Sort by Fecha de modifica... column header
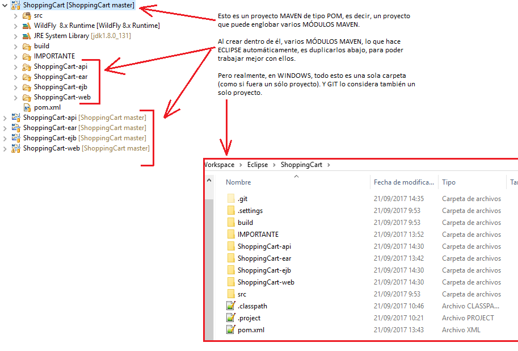Screen dimensions: 518x351 (404, 182)
